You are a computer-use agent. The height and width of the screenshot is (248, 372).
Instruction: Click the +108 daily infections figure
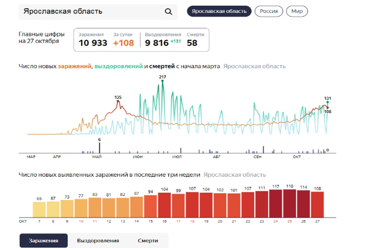[124, 43]
